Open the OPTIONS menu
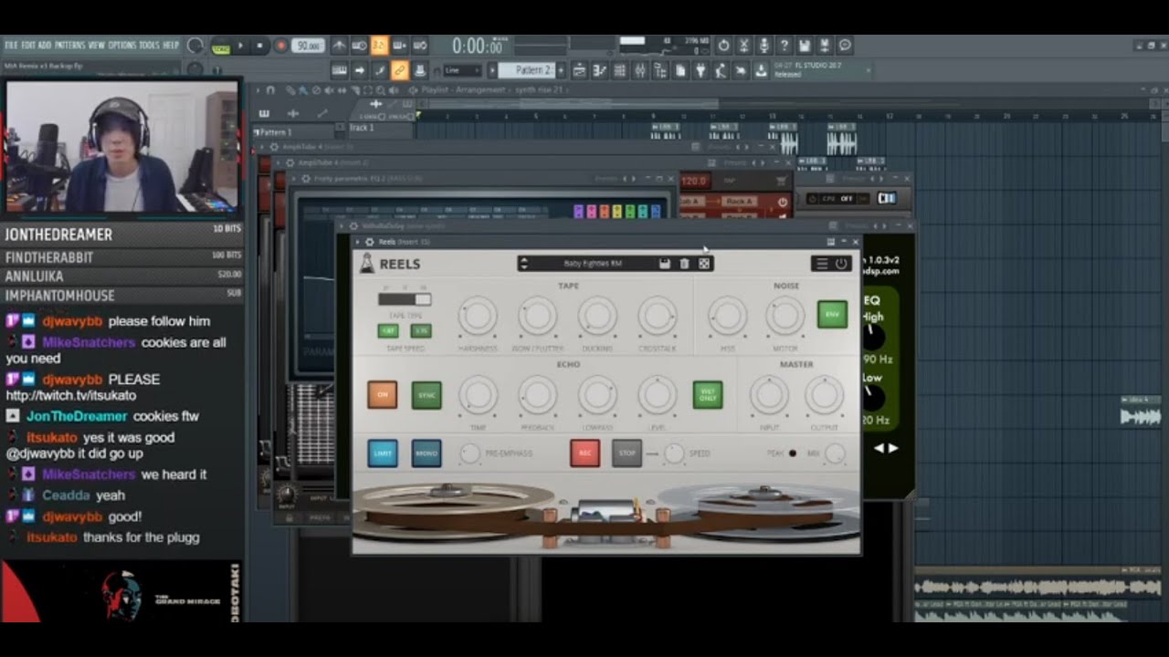Screen dimensions: 1169x657 click(121, 45)
